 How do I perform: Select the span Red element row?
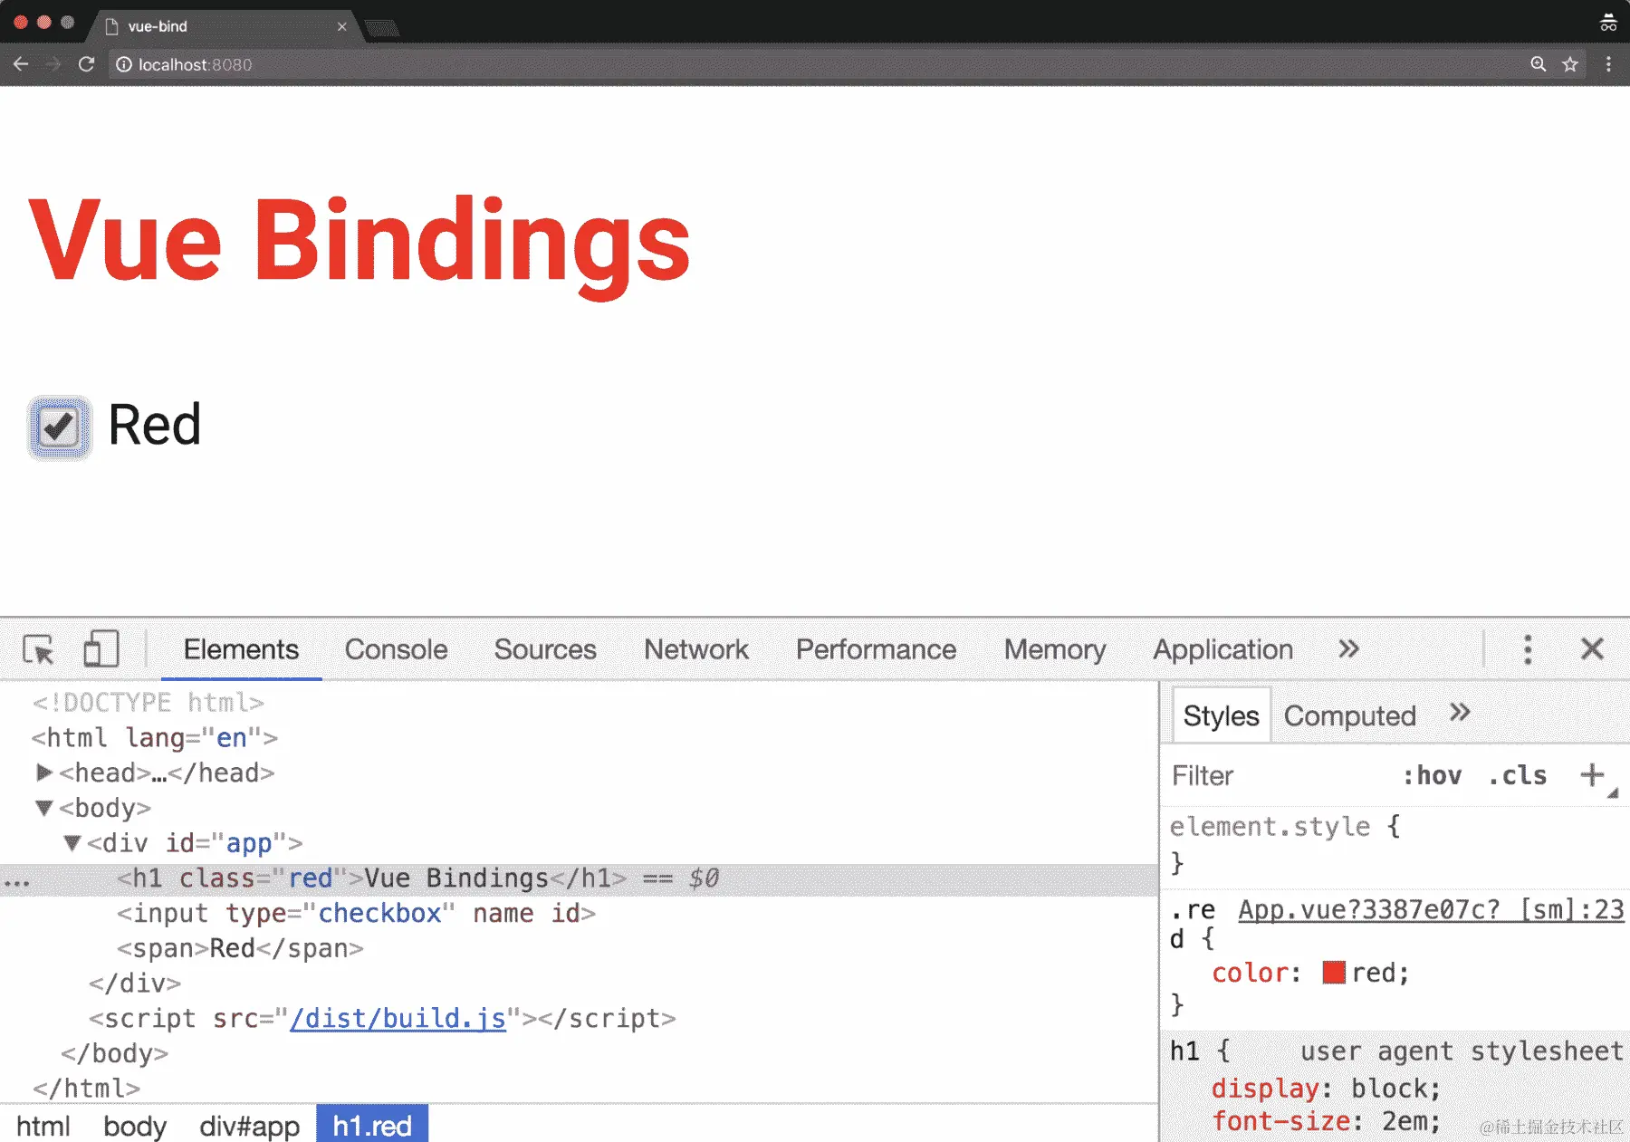pyautogui.click(x=580, y=948)
